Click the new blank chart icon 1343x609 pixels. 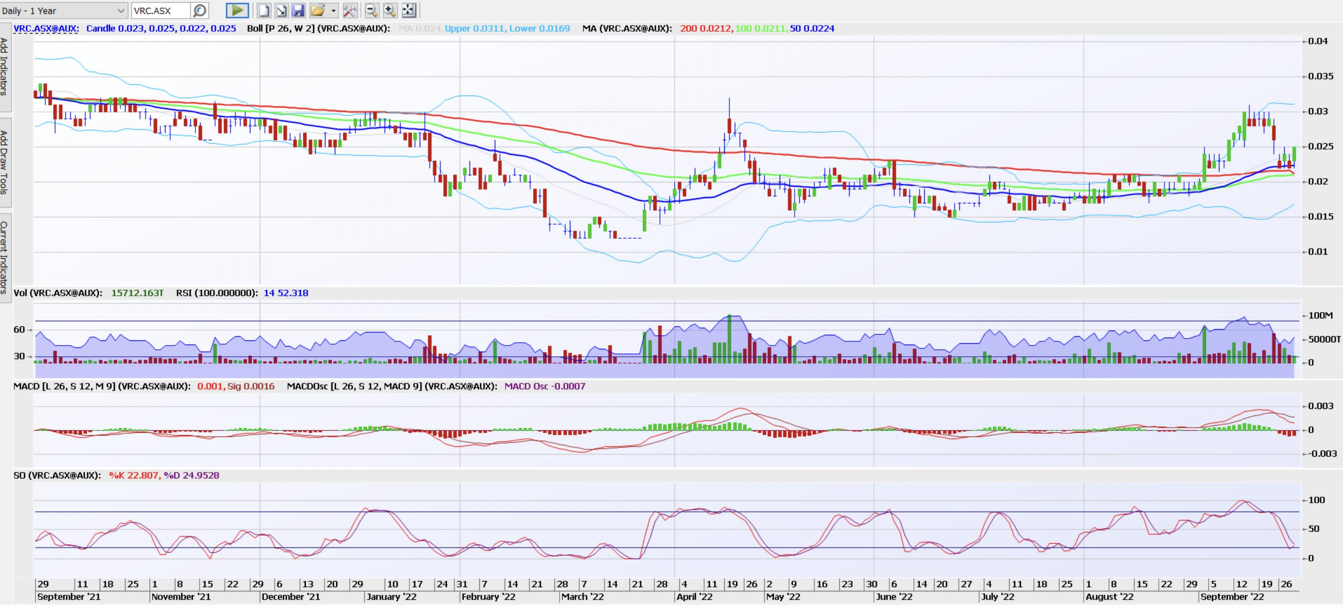pyautogui.click(x=264, y=10)
